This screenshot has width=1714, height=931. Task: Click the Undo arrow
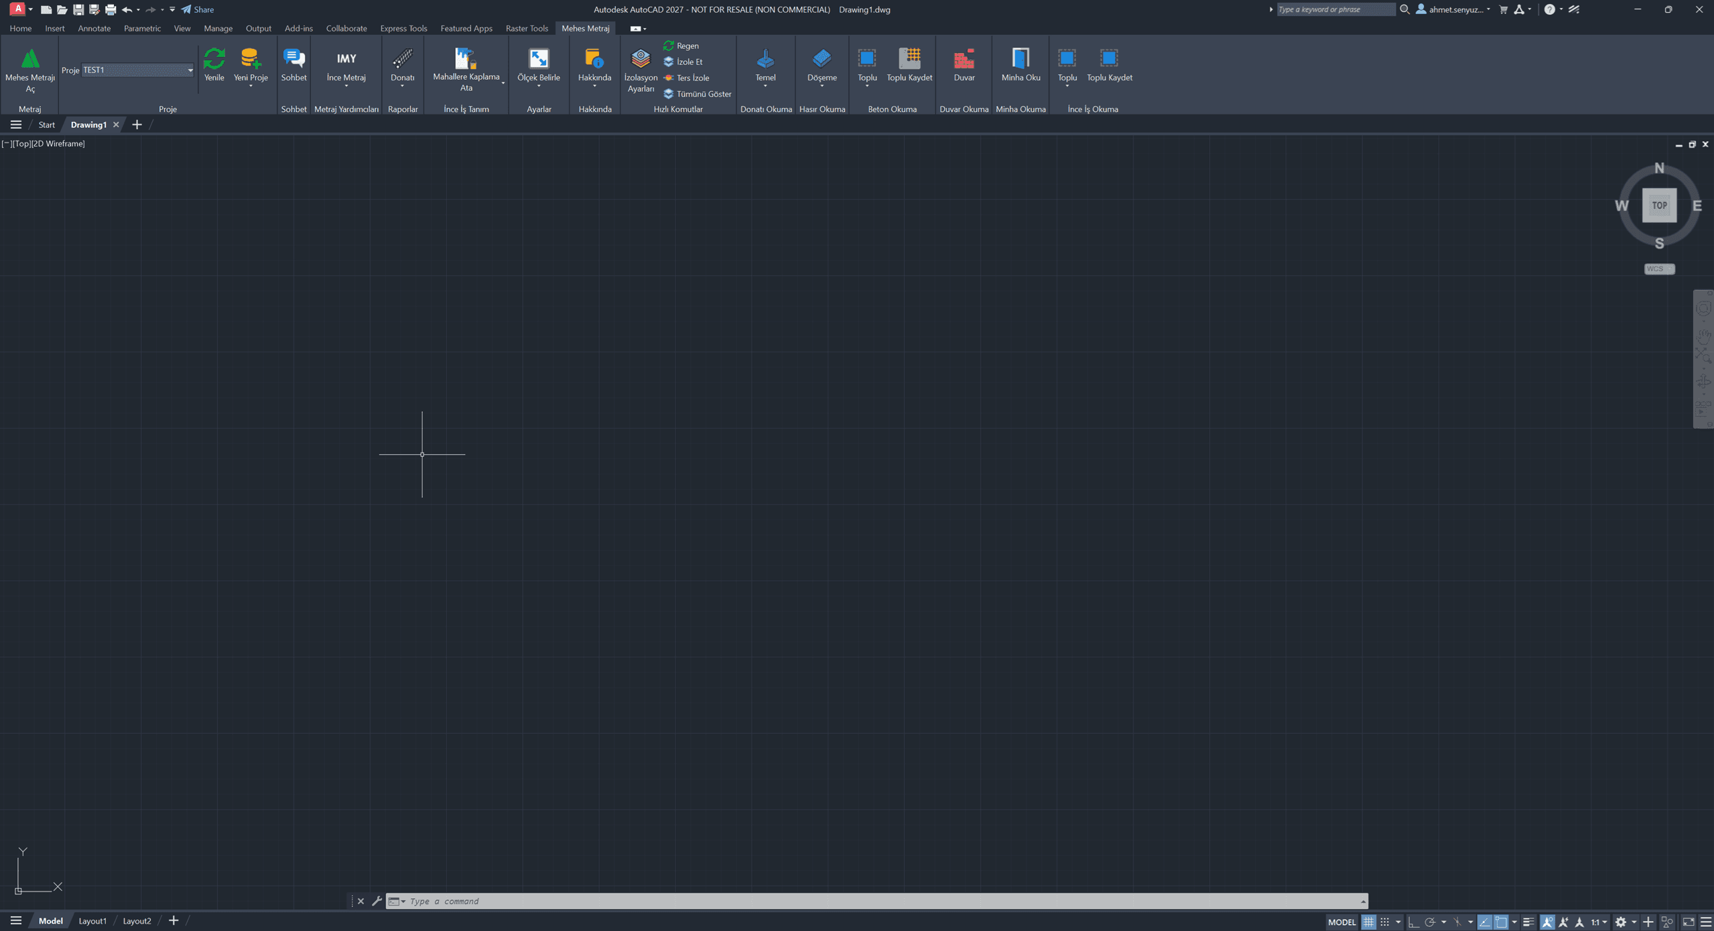coord(127,9)
